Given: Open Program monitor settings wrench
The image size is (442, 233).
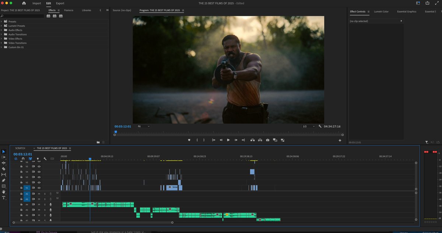Looking at the screenshot, I should pos(320,126).
